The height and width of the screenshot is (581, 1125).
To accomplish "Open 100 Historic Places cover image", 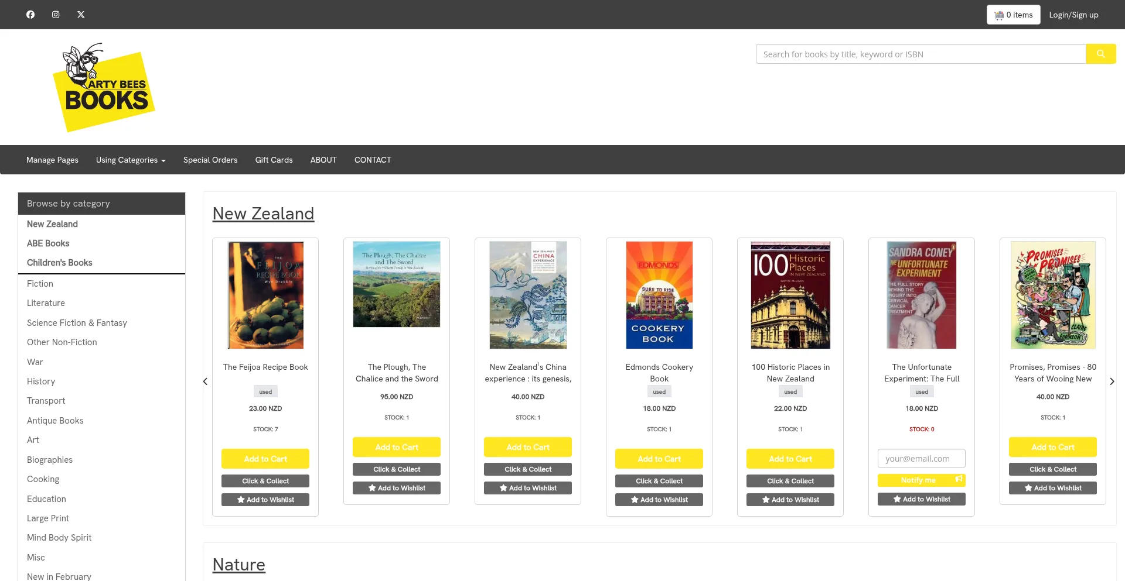I will coord(790,295).
